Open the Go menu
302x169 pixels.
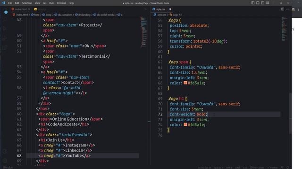[45, 3]
